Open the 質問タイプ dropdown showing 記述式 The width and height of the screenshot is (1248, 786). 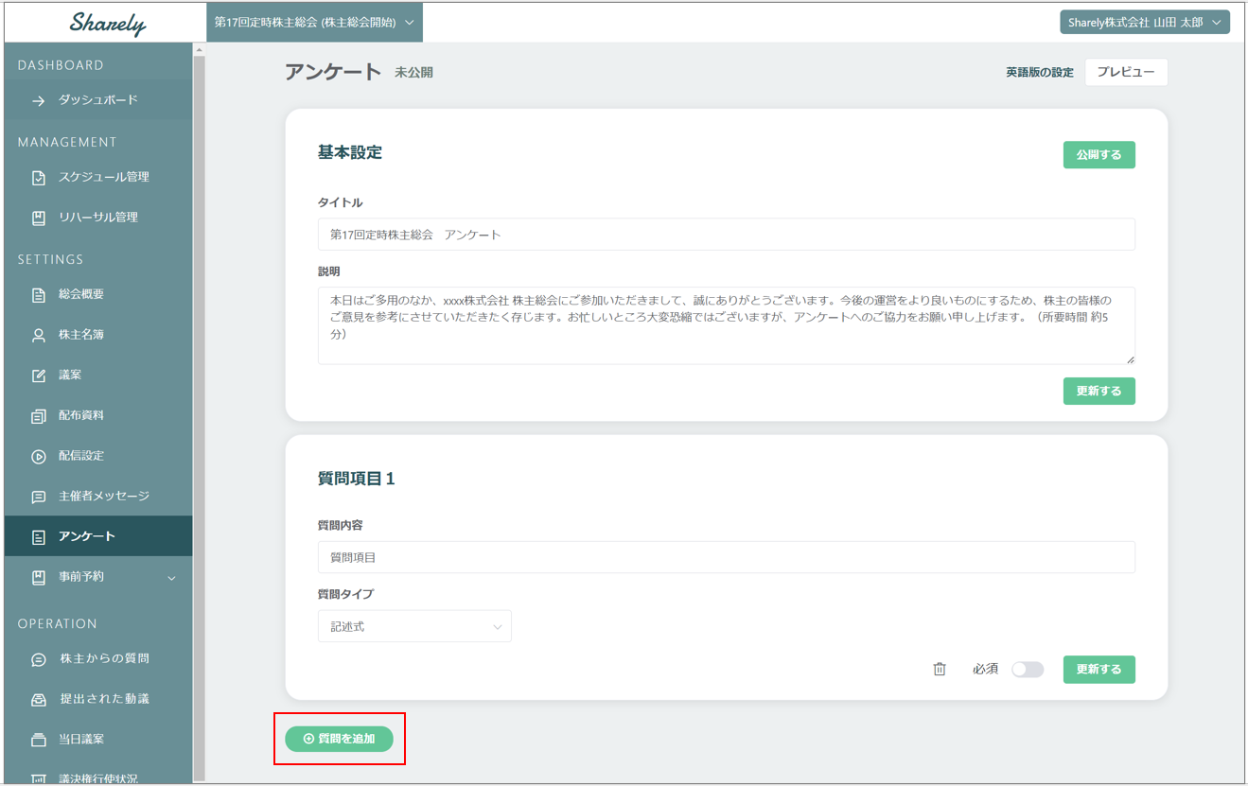[x=414, y=626]
